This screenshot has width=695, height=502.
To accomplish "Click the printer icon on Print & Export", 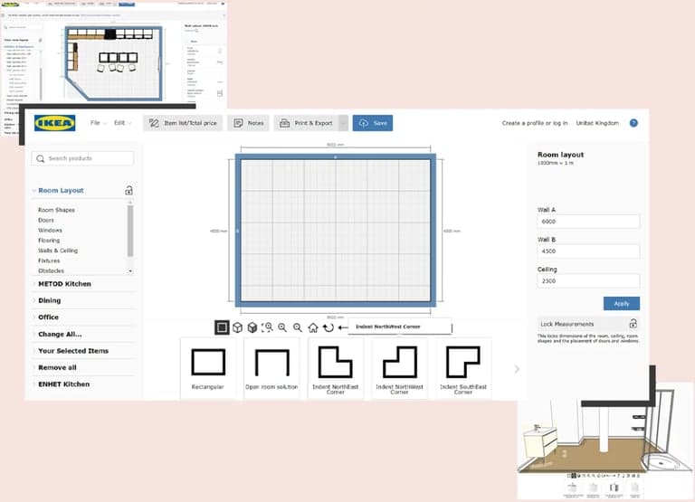I will (x=284, y=123).
